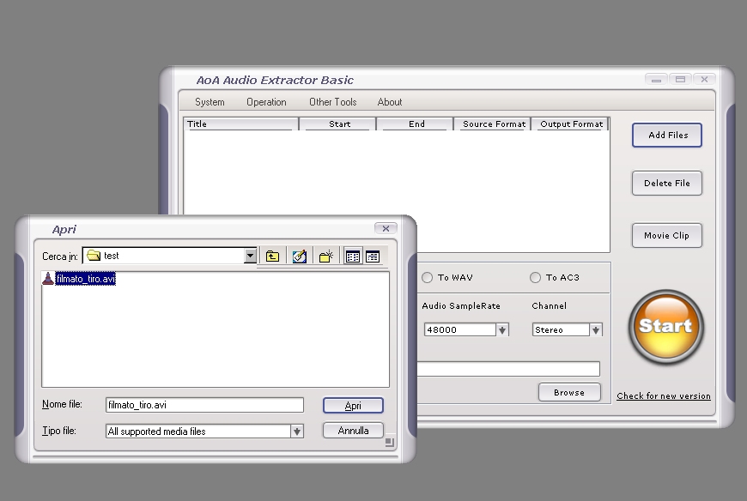The height and width of the screenshot is (501, 747).
Task: Click the Start column header
Action: tap(337, 124)
